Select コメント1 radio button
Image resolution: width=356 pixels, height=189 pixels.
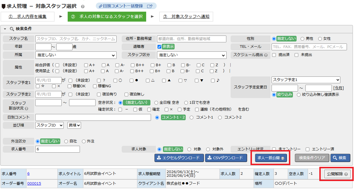(x=191, y=117)
